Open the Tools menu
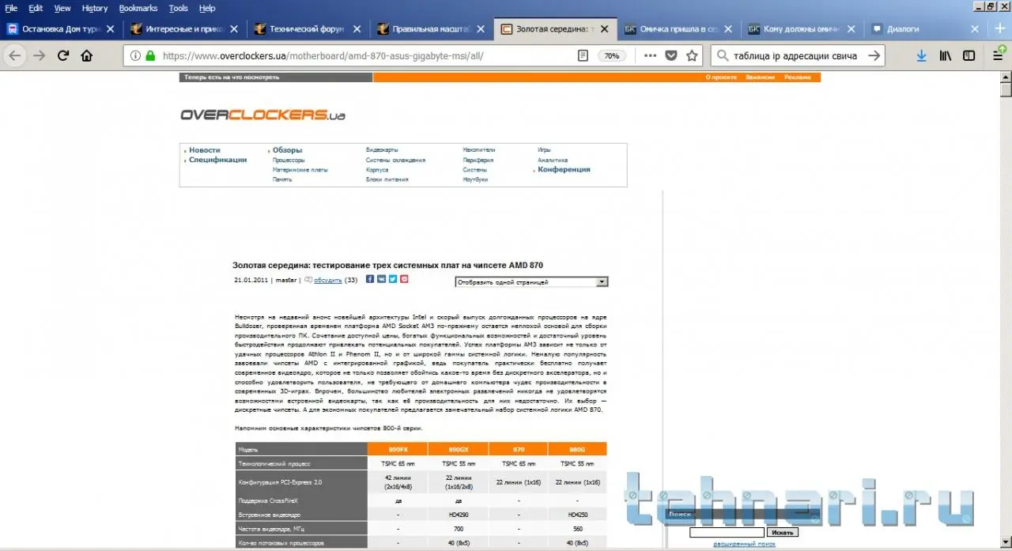 179,8
